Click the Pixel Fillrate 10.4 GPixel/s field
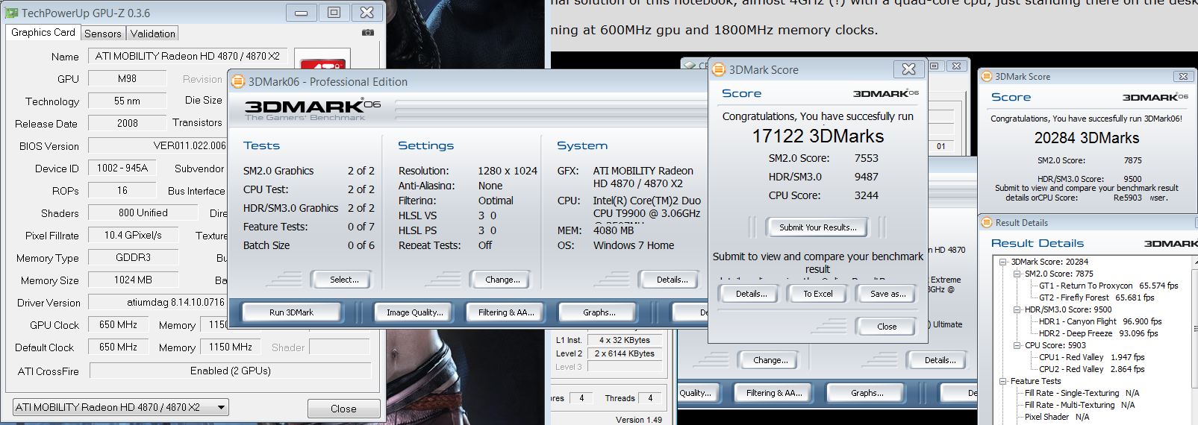This screenshot has height=425, width=1198. pos(133,235)
